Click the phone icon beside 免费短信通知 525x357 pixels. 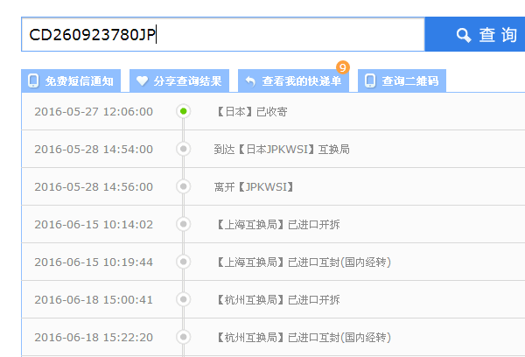33,81
